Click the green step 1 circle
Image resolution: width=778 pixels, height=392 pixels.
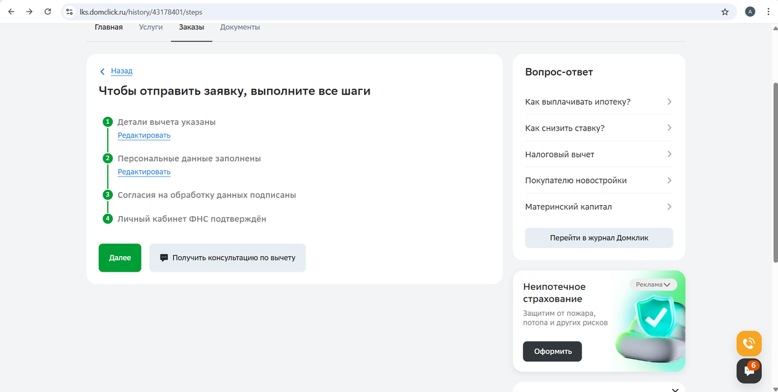coord(108,122)
